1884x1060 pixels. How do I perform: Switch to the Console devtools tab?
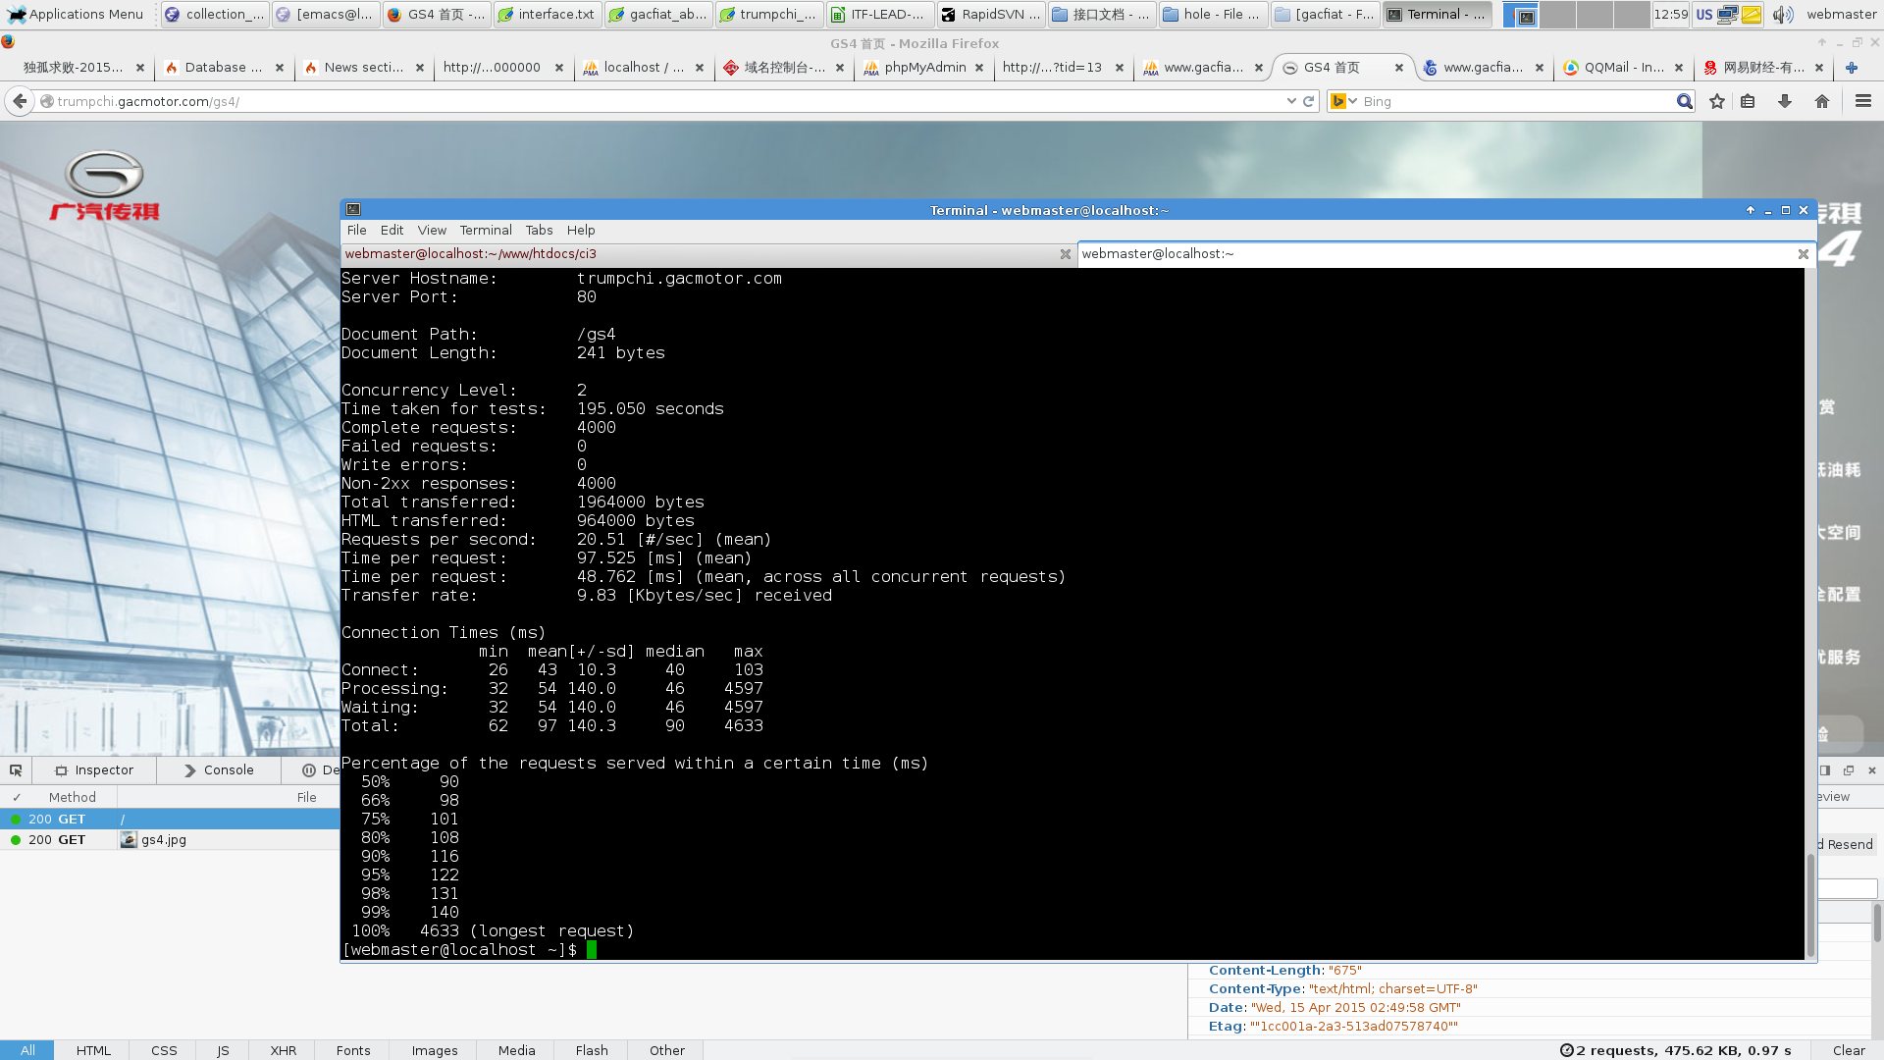coord(219,770)
